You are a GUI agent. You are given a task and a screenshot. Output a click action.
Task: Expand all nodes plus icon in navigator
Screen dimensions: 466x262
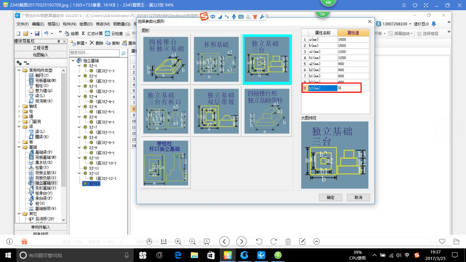tap(19, 63)
